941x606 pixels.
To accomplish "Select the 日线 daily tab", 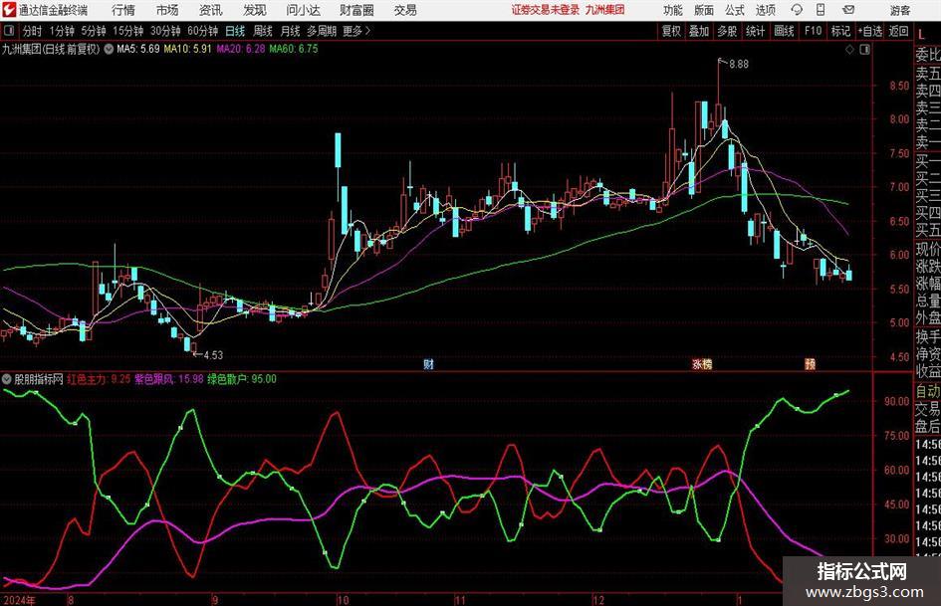I will tap(235, 31).
